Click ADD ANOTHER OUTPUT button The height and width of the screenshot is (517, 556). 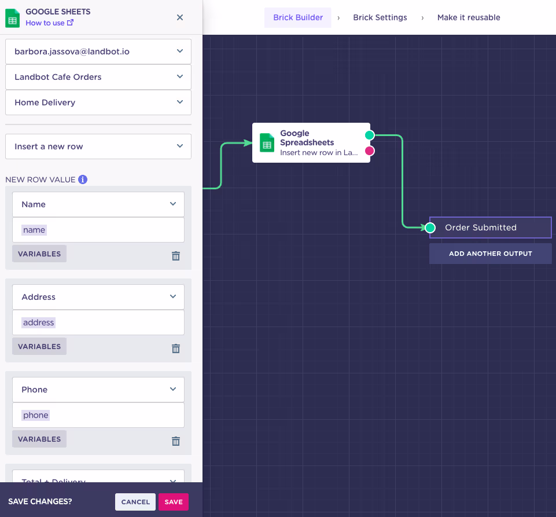491,254
